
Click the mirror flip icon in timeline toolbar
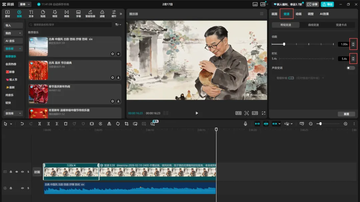(x=109, y=124)
